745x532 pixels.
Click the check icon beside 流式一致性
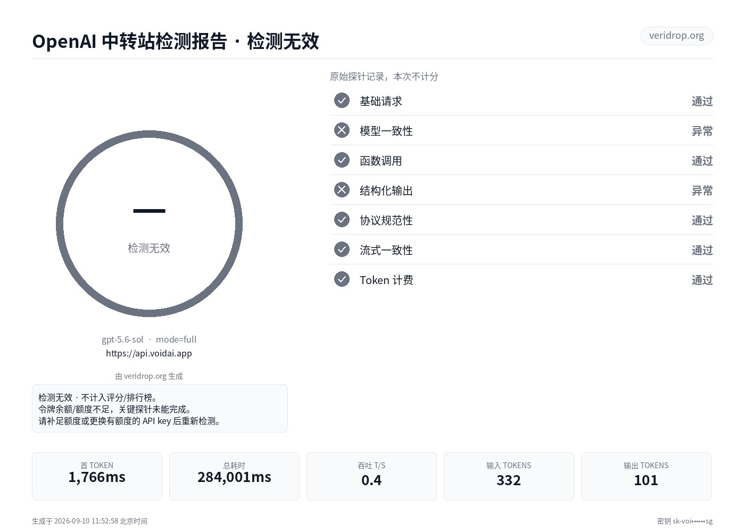pyautogui.click(x=342, y=250)
